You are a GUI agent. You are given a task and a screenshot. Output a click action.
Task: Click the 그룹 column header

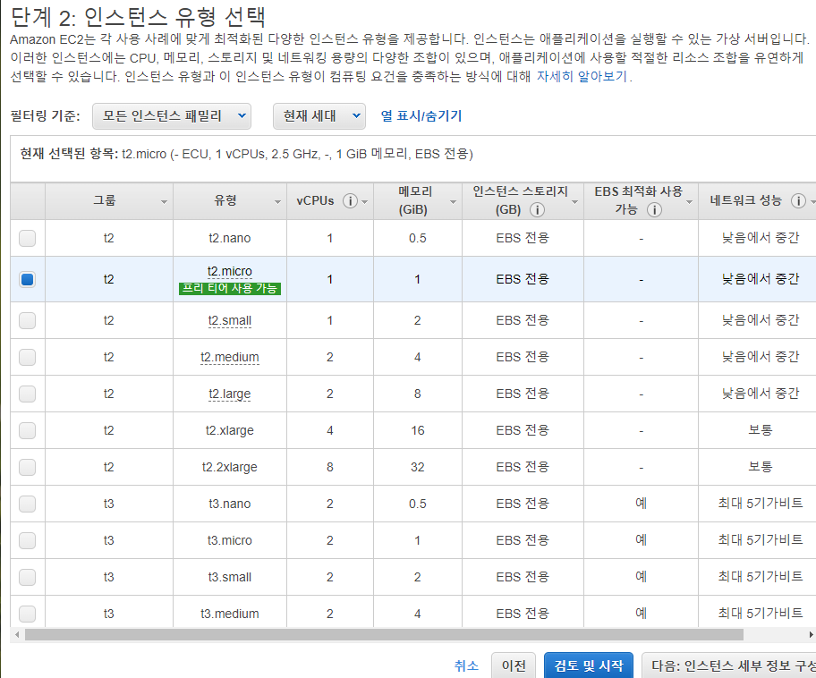coord(109,201)
